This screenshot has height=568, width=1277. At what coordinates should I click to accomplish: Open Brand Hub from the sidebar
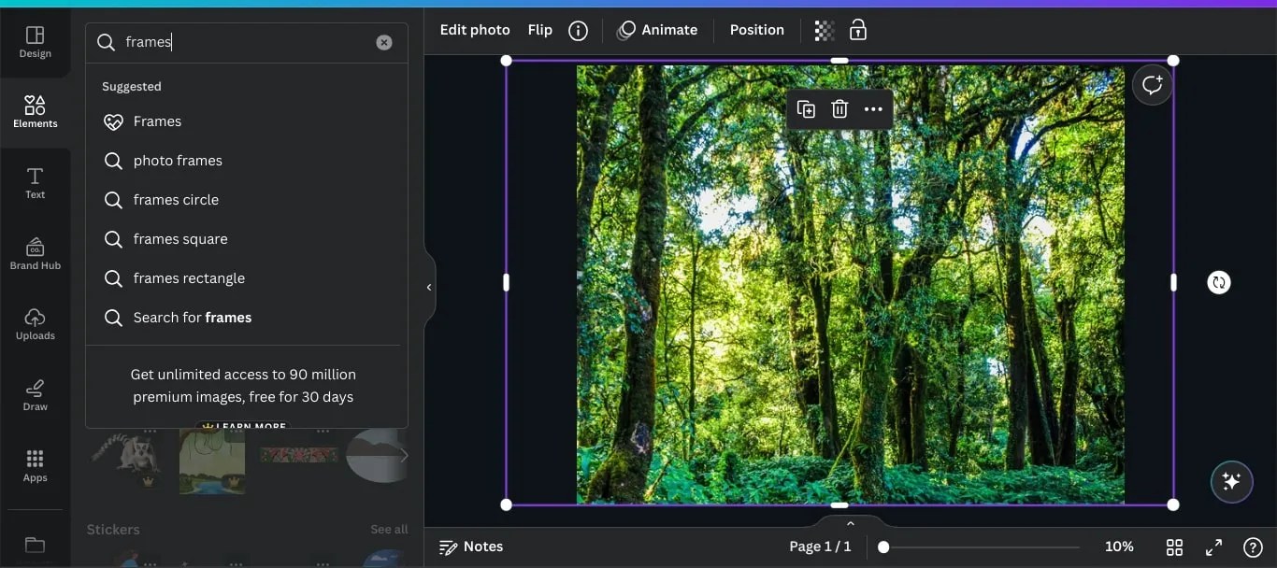[35, 253]
